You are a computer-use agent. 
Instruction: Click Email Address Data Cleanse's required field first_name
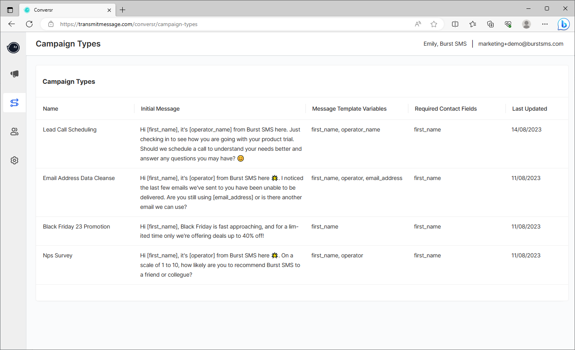pyautogui.click(x=427, y=178)
